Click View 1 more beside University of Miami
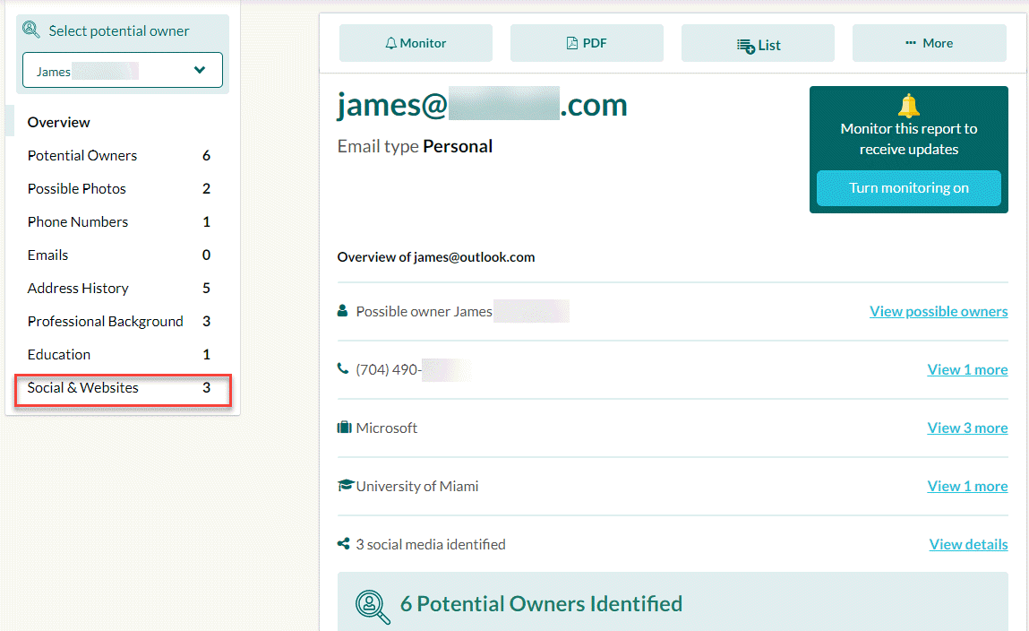 pos(967,487)
